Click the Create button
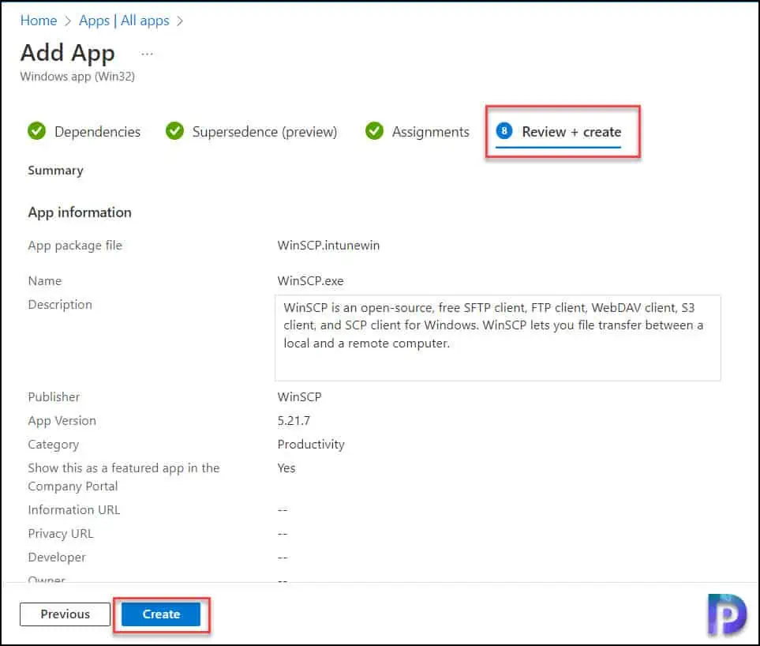The image size is (760, 646). [161, 614]
